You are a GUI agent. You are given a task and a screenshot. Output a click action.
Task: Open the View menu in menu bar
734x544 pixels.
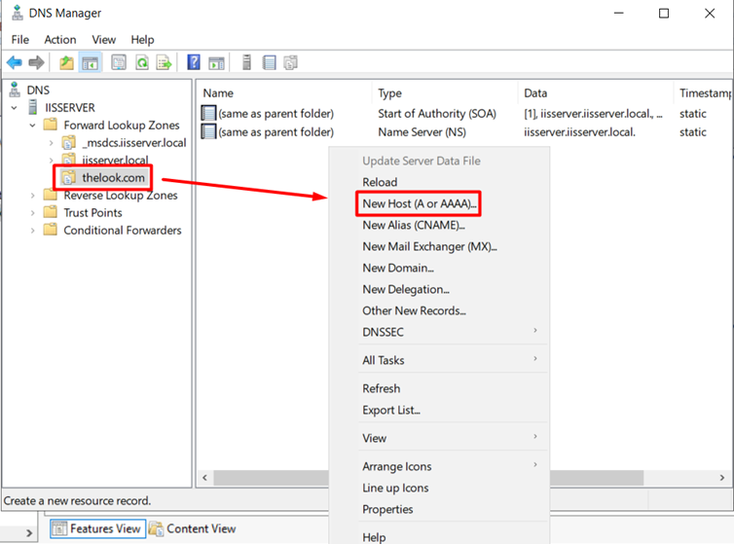pyautogui.click(x=104, y=40)
